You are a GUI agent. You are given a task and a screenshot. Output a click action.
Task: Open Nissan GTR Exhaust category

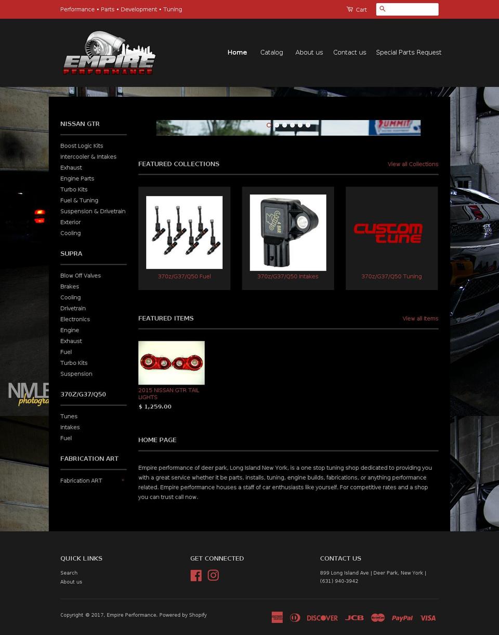click(71, 168)
